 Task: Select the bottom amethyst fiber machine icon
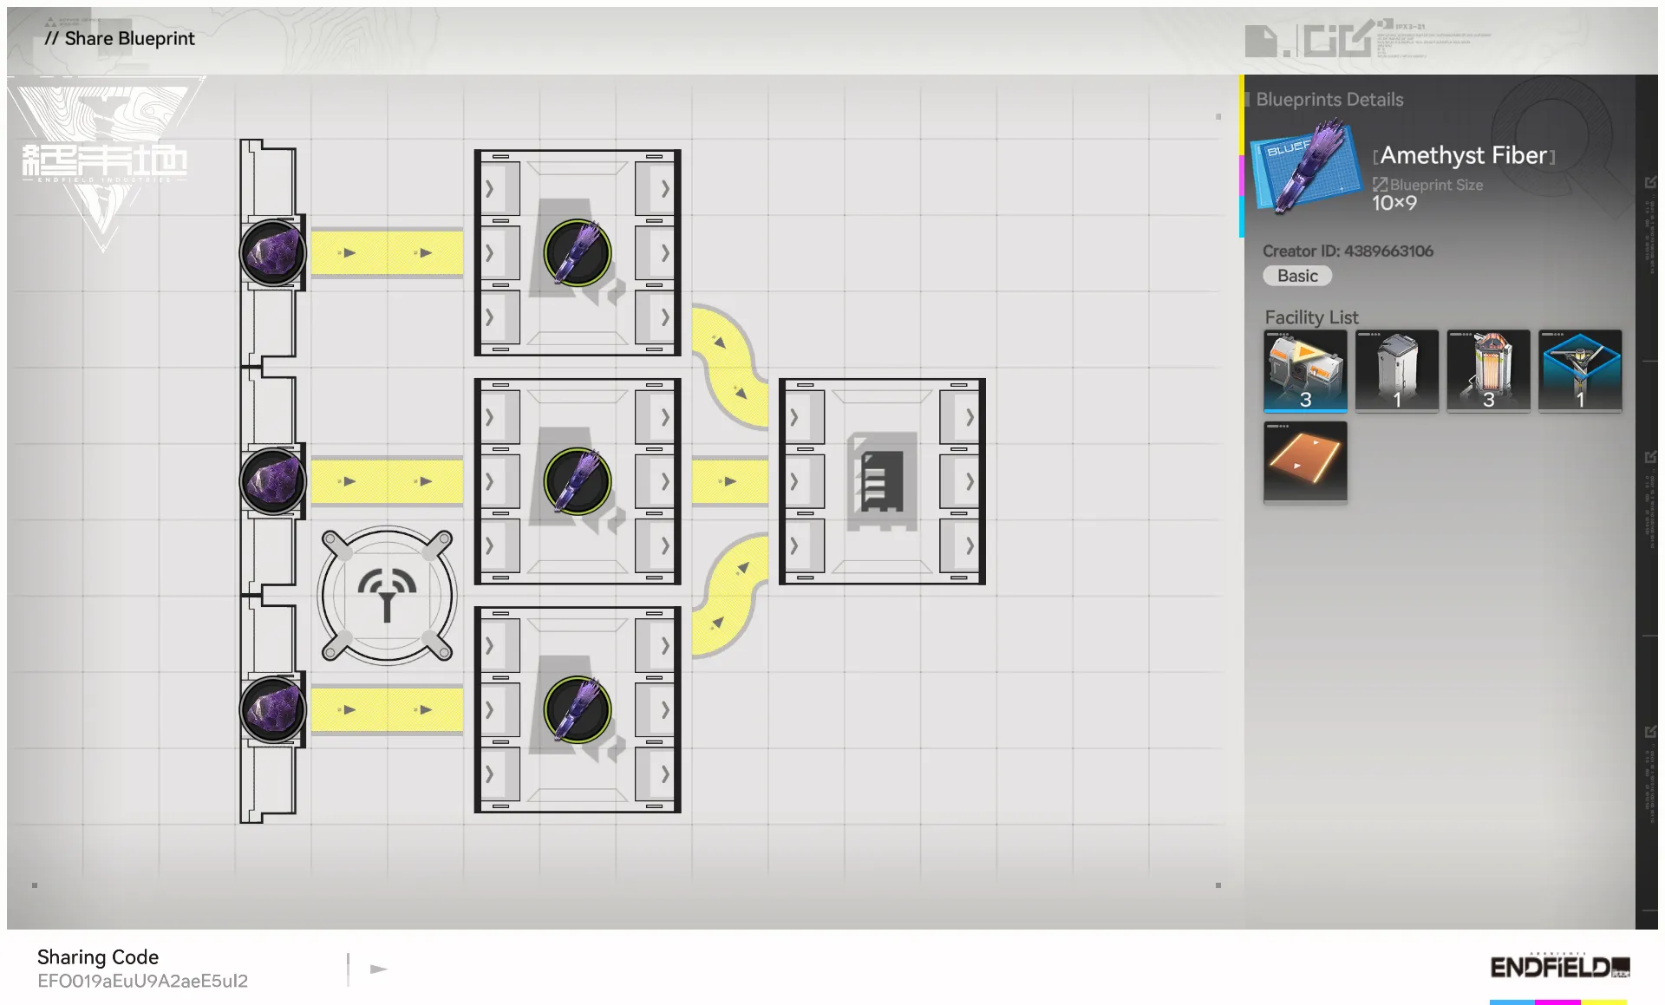578,709
